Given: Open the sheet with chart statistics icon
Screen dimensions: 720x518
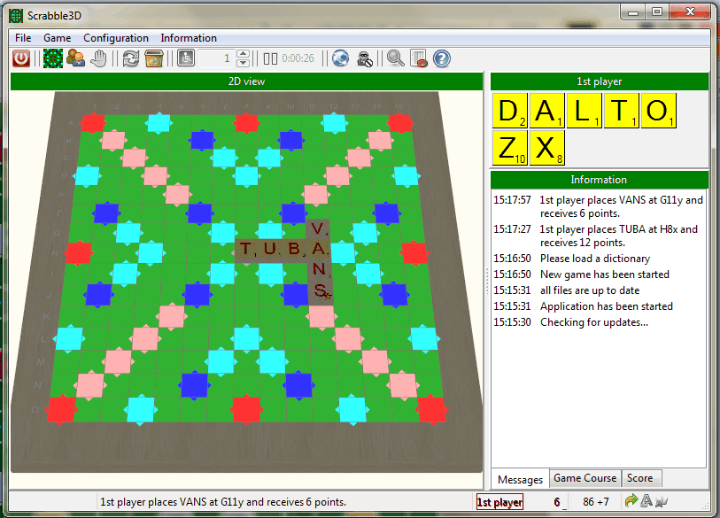Looking at the screenshot, I should click(419, 58).
